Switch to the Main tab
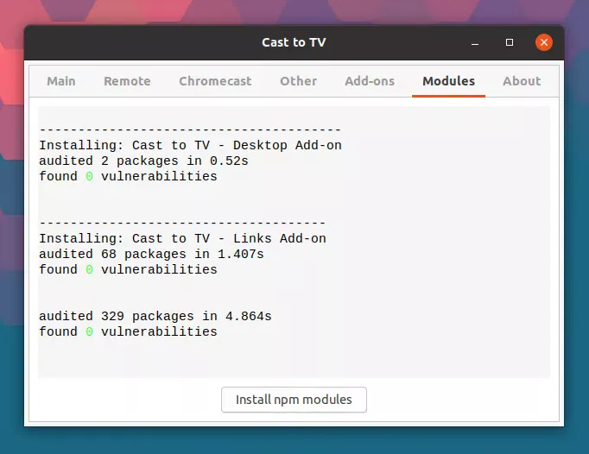The image size is (589, 454). tap(60, 81)
